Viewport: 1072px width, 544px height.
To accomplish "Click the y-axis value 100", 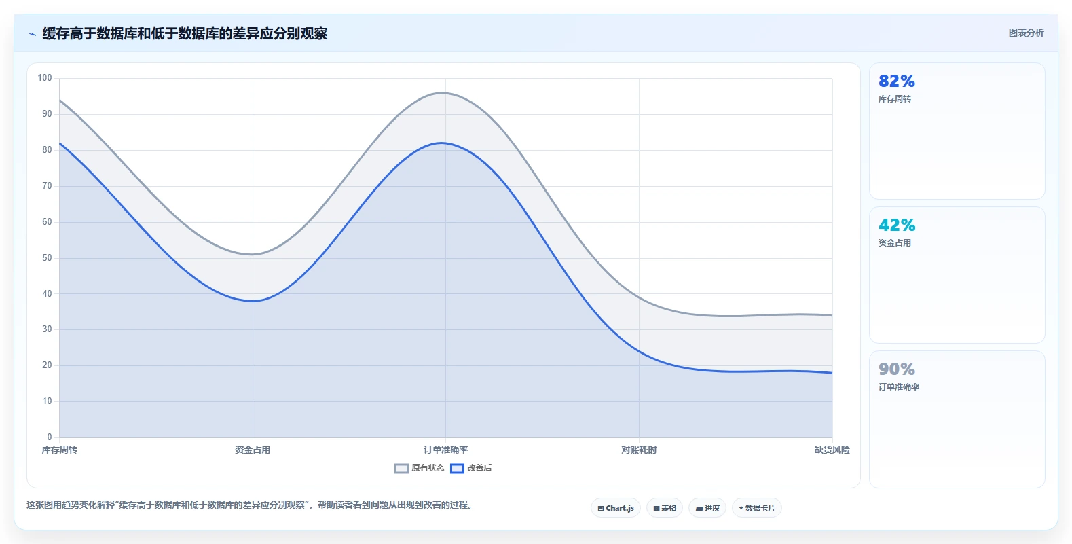I will pyautogui.click(x=45, y=78).
